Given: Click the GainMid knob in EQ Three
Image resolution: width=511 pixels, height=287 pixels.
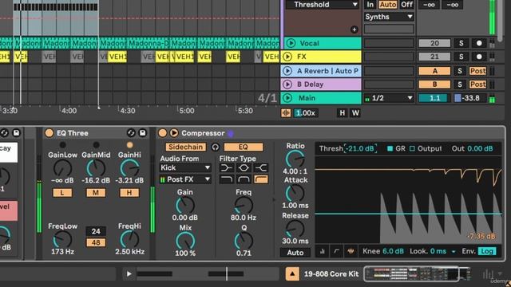Looking at the screenshot, I should [x=96, y=168].
